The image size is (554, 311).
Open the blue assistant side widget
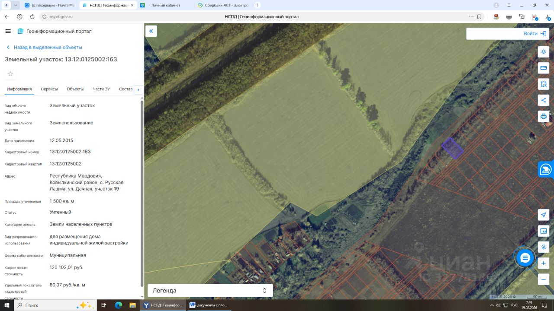click(546, 169)
